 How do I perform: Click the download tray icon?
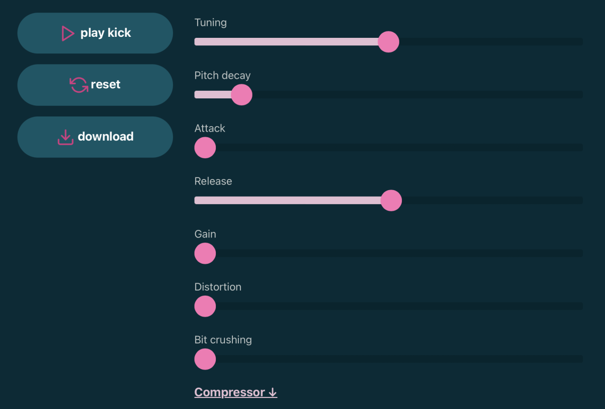tap(66, 137)
